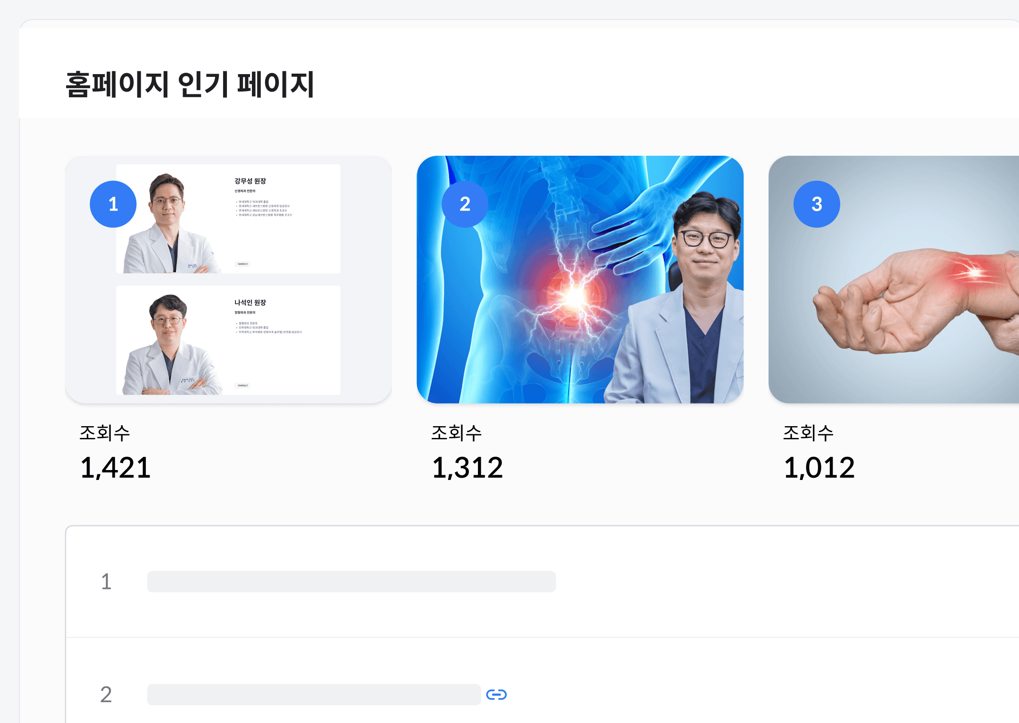Open the doctor profiles thumbnail card
Viewport: 1019px width, 723px height.
click(x=228, y=279)
